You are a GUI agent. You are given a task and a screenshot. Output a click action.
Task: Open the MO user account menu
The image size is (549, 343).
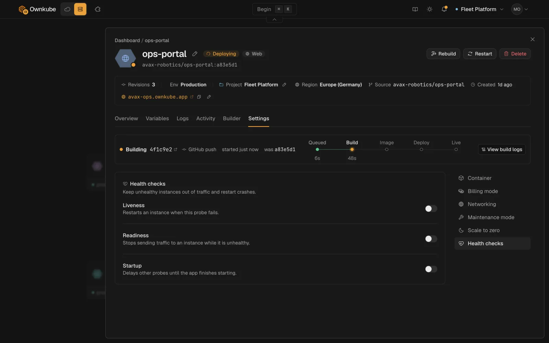coord(519,9)
